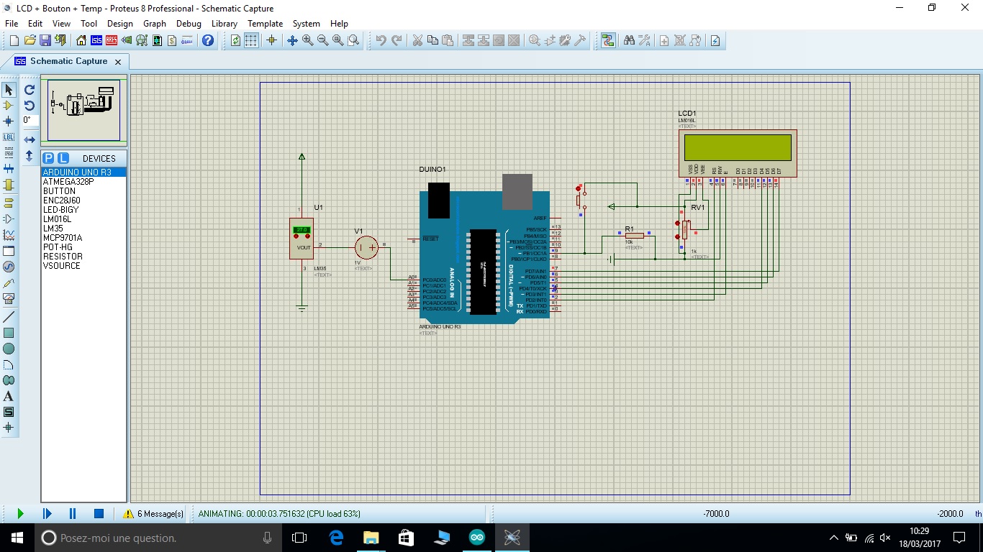The width and height of the screenshot is (983, 552).
Task: Rotate component anti-clockwise
Action: (30, 105)
